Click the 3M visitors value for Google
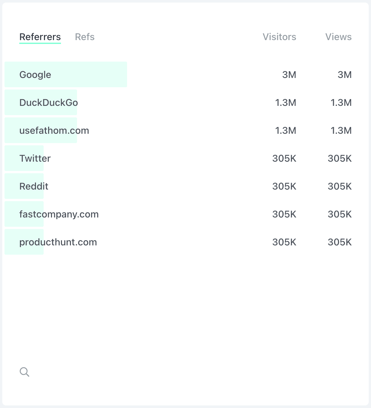Viewport: 371px width, 408px height. [x=289, y=74]
